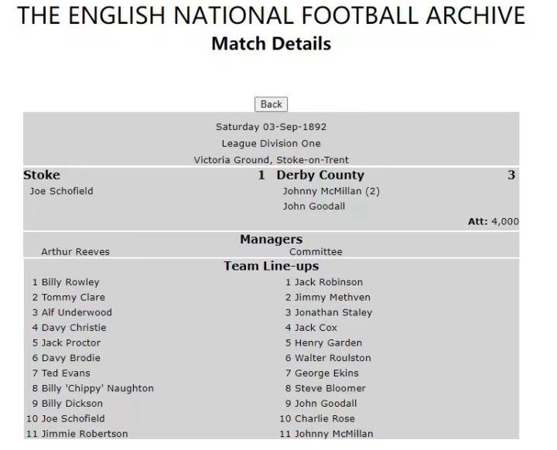Select Davy Christie in Stoke line-up
This screenshot has width=557, height=450.
[x=73, y=328]
